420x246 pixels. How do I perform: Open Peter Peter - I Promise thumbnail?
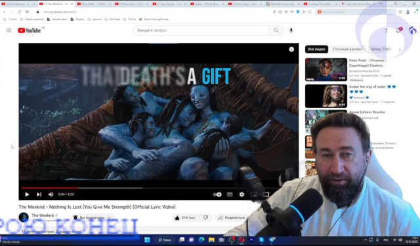(x=326, y=70)
